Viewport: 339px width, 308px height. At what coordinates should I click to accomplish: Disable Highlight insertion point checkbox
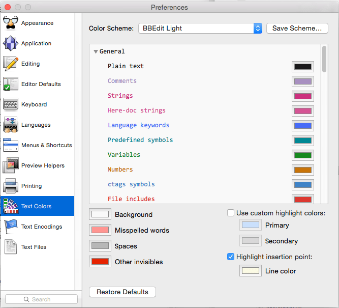point(231,257)
